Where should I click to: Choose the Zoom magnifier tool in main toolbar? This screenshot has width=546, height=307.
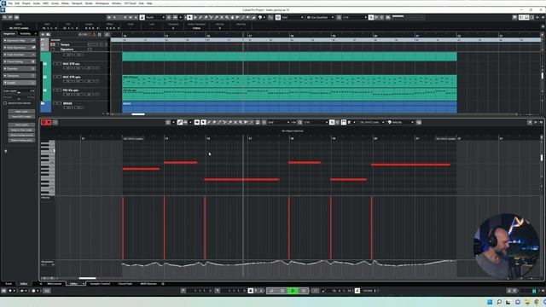[227, 17]
